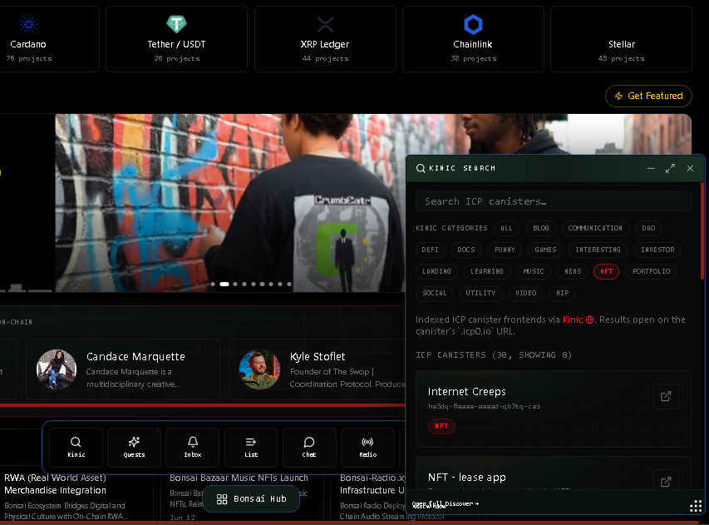Screen dimensions: 709x525
Task: Filter by FUNNY category
Action: click(x=505, y=250)
